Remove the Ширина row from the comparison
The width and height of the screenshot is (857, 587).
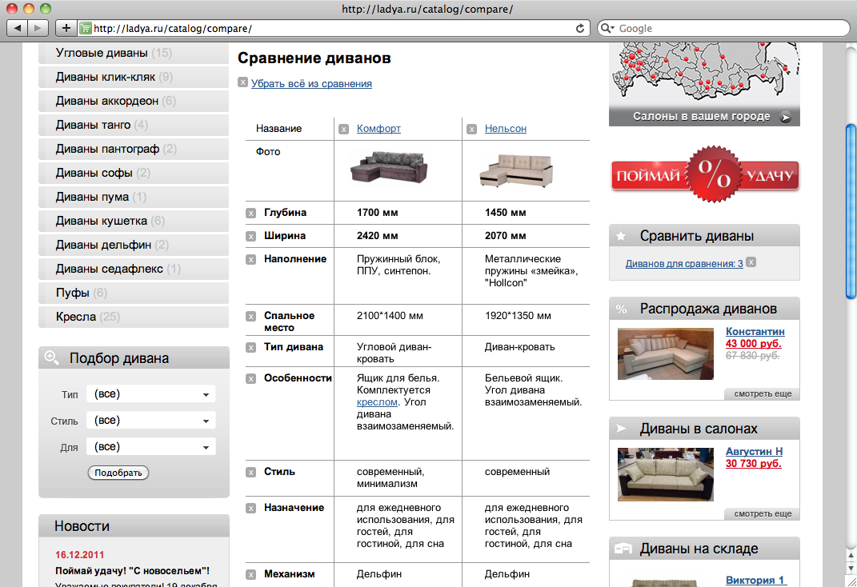coord(251,237)
